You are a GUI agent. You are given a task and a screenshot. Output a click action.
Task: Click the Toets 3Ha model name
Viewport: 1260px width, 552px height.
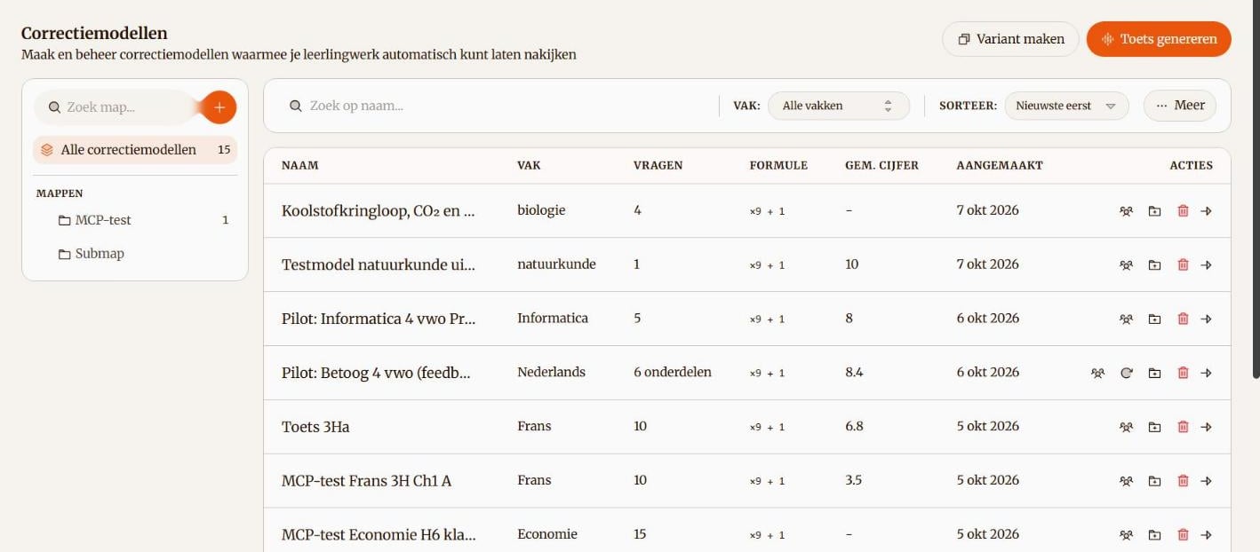[x=315, y=428]
